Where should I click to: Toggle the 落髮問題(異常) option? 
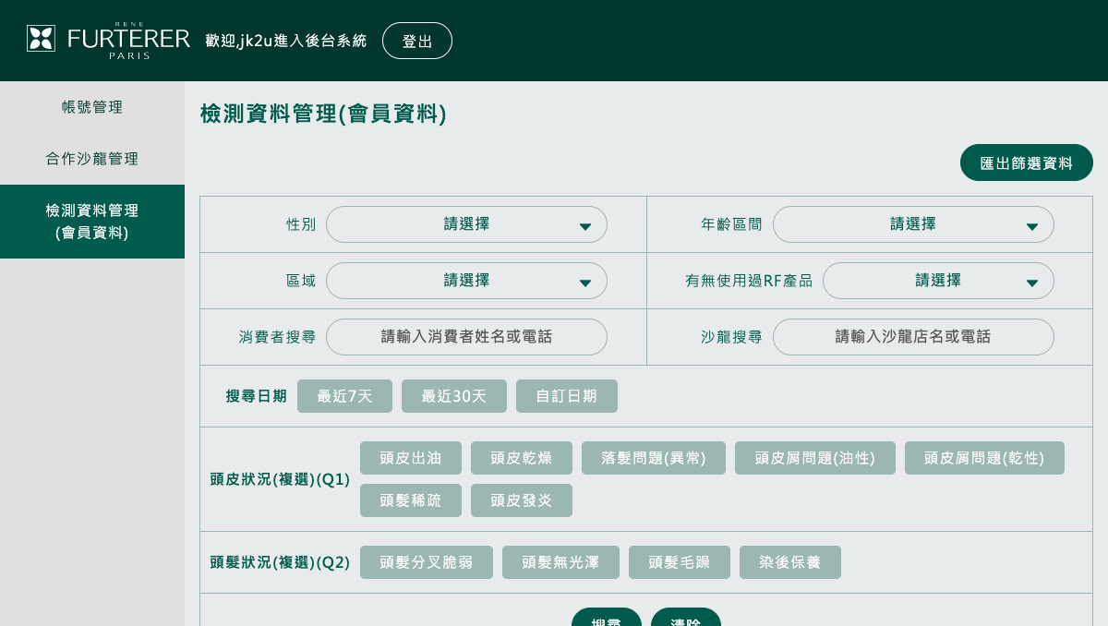click(654, 457)
